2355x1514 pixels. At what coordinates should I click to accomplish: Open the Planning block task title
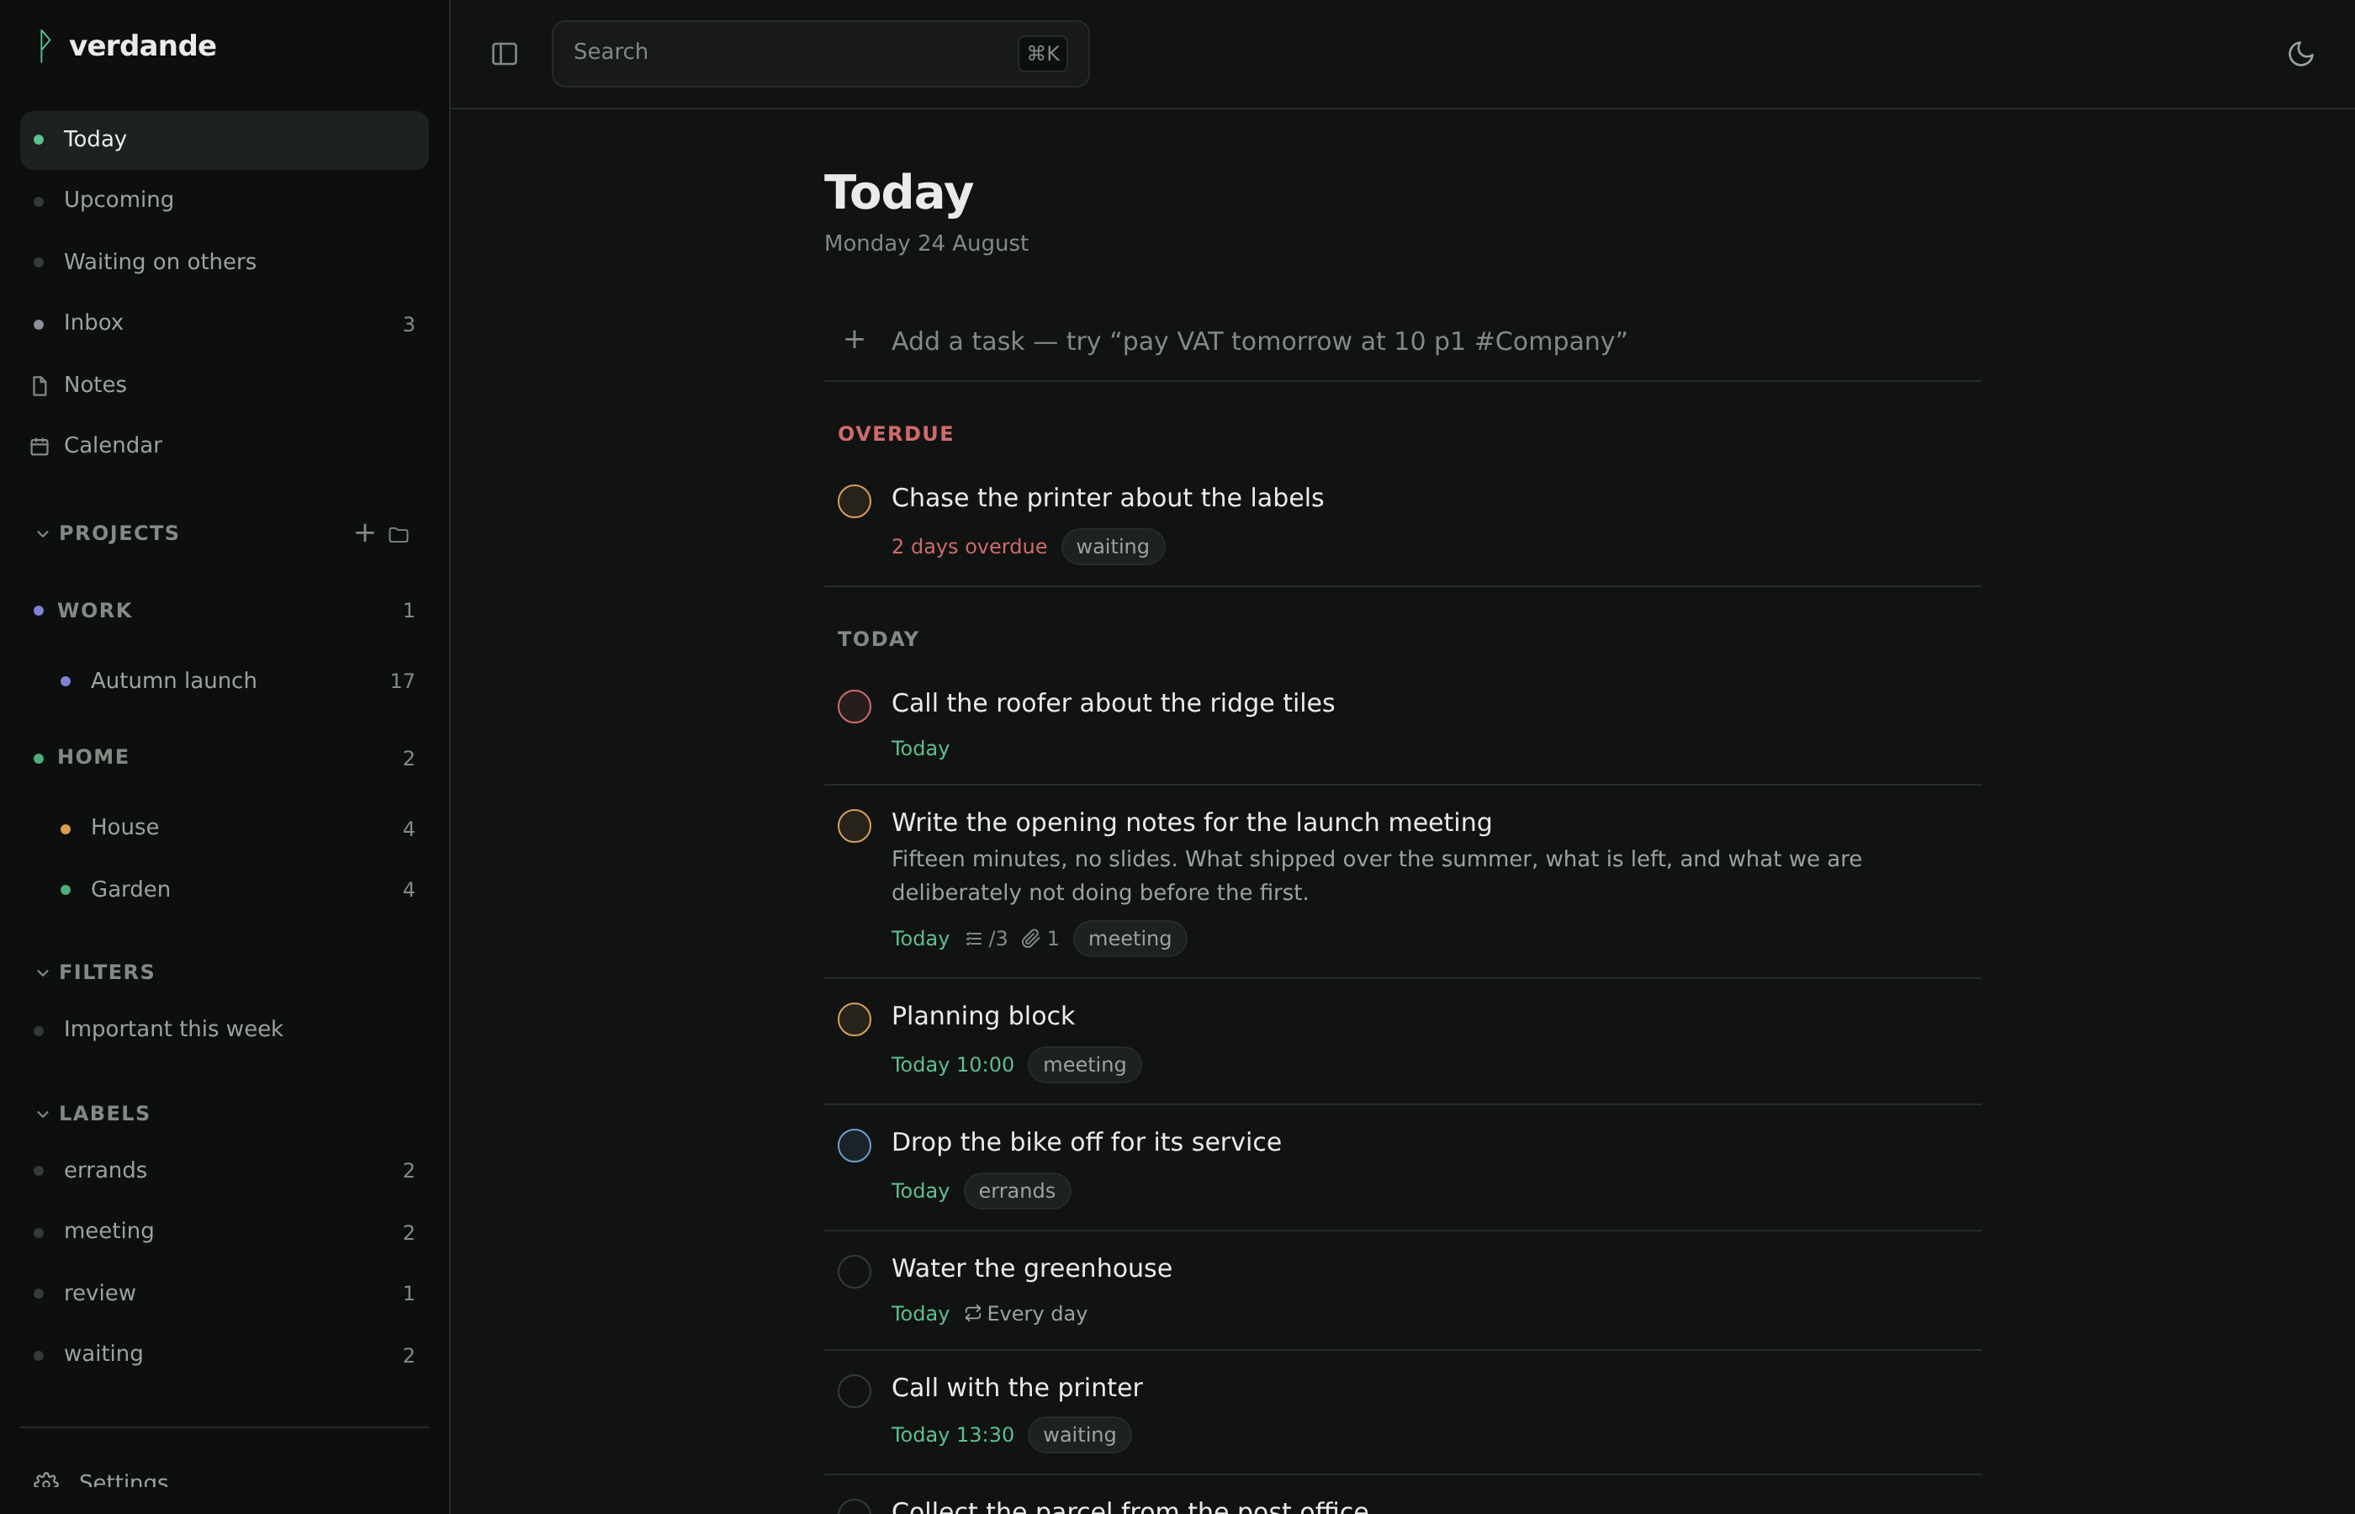pyautogui.click(x=982, y=1015)
